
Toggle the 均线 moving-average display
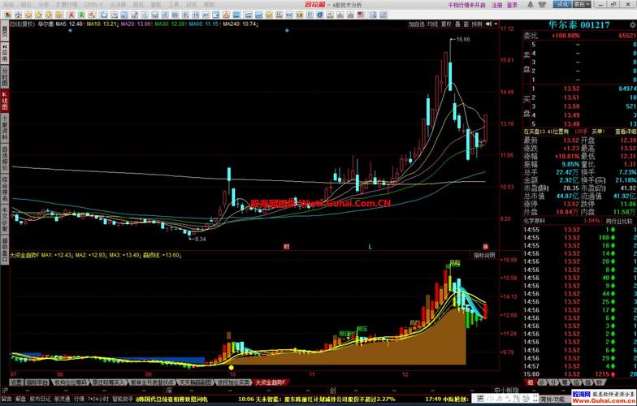[x=433, y=24]
